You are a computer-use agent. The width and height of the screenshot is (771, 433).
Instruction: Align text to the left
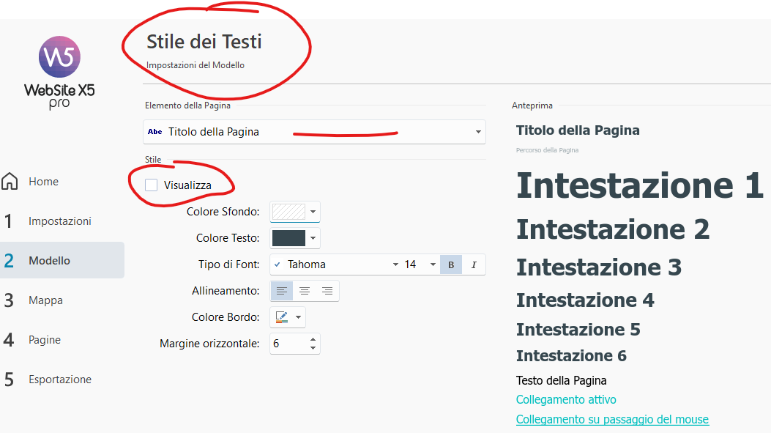click(x=282, y=291)
